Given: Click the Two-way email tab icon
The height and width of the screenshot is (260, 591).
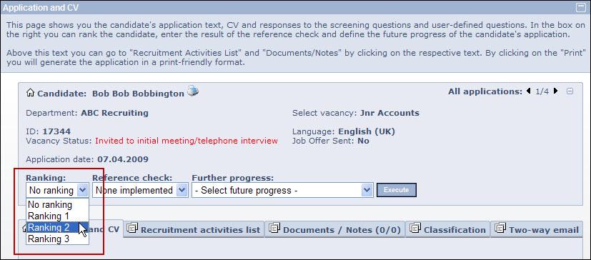Looking at the screenshot, I should [x=500, y=228].
